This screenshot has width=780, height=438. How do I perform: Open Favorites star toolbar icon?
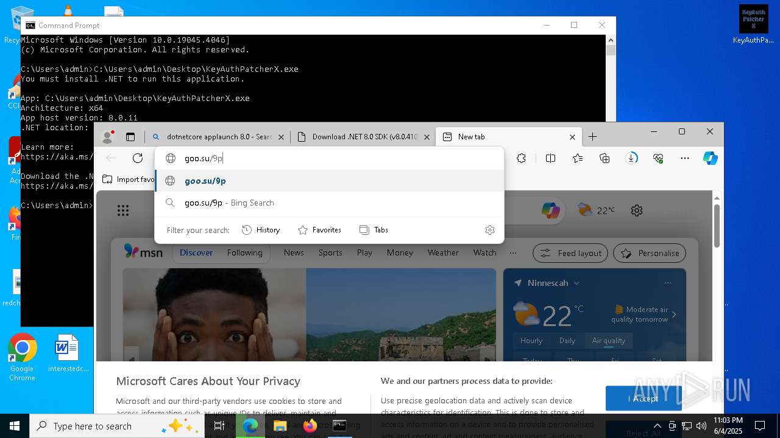pos(578,158)
